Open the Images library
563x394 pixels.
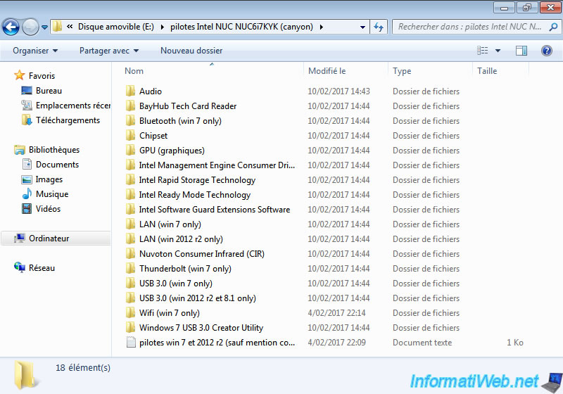point(42,179)
